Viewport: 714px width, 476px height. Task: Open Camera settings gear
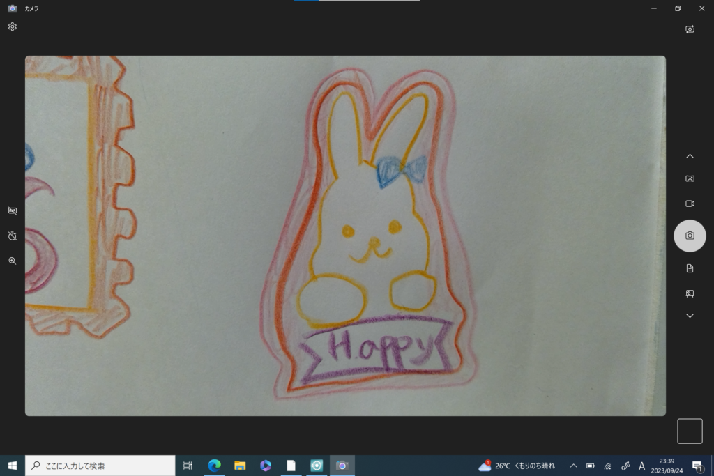(13, 26)
